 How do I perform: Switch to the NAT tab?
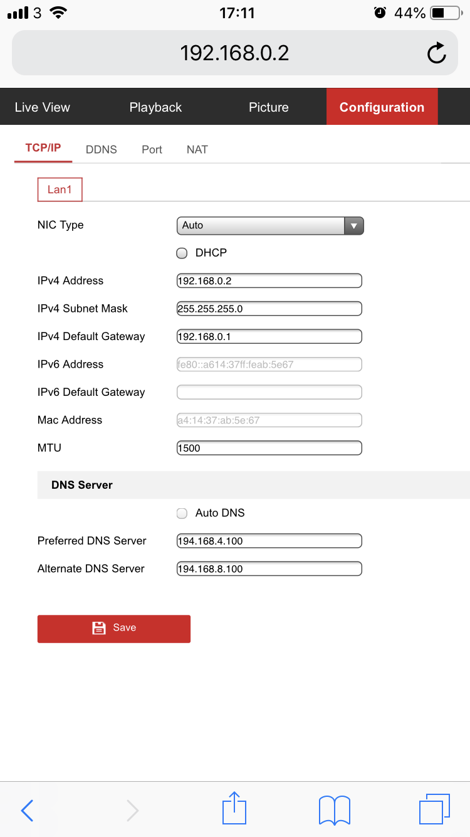click(197, 149)
